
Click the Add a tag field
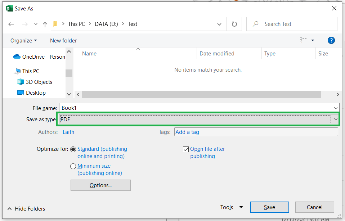[x=256, y=132]
